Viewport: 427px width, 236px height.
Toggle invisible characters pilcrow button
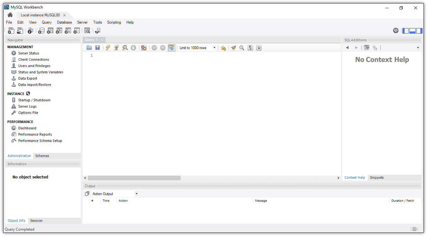(x=250, y=48)
